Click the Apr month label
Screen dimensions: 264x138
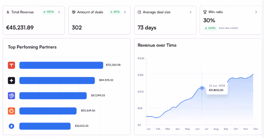click(x=178, y=129)
